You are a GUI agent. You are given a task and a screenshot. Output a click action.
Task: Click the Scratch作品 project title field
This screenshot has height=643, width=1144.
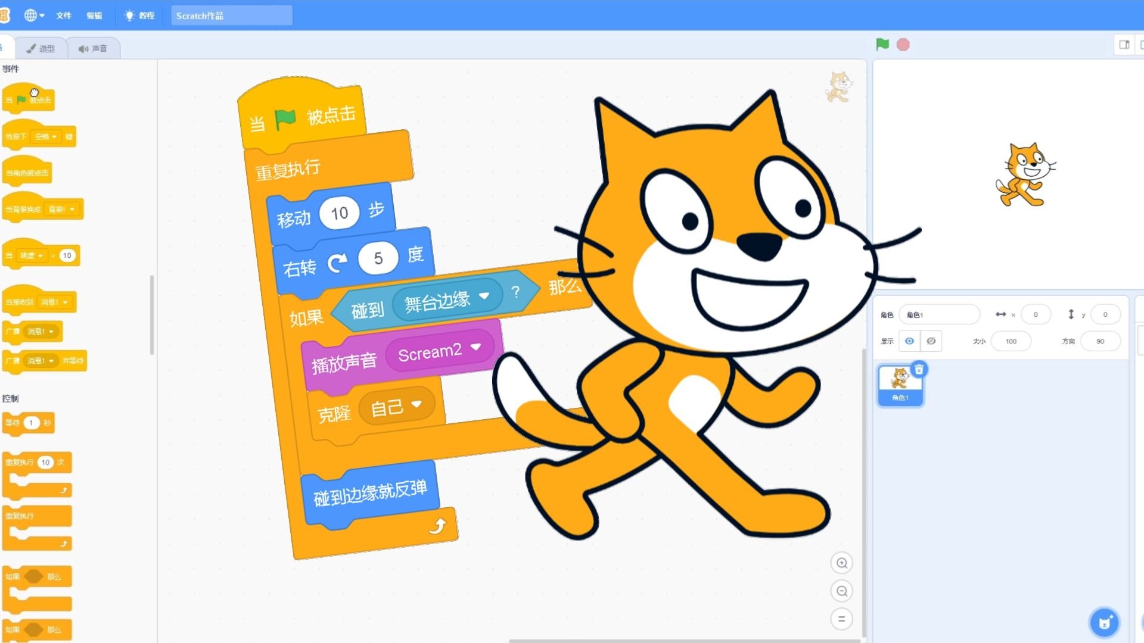[x=231, y=15]
